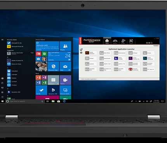Image resolution: width=167 pixels, height=143 pixels.
Task: Open the gears Profiles tab
Action: (123, 41)
